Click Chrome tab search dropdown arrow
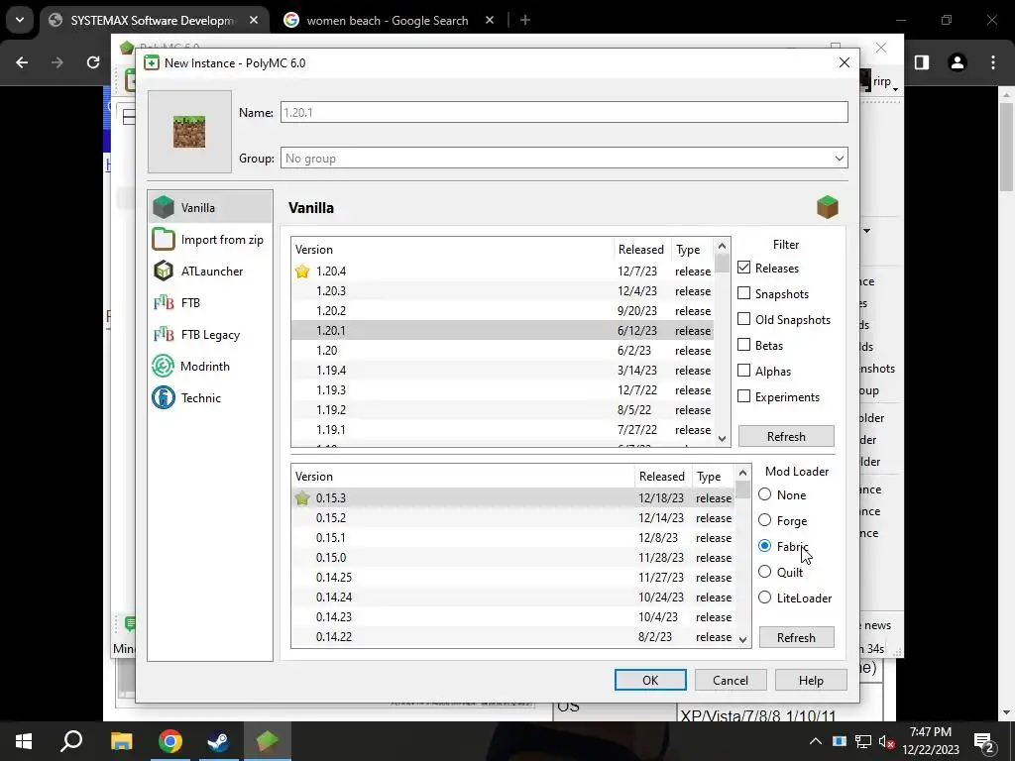Image resolution: width=1015 pixels, height=761 pixels. click(20, 20)
